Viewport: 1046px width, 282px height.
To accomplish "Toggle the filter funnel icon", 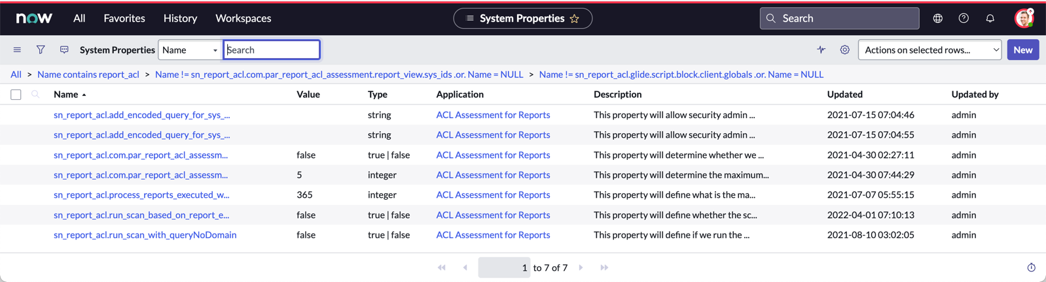I will click(41, 50).
